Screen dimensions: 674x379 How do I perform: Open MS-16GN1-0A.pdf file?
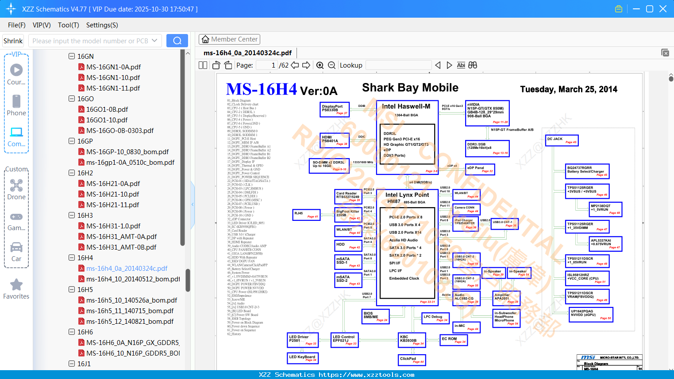click(113, 67)
